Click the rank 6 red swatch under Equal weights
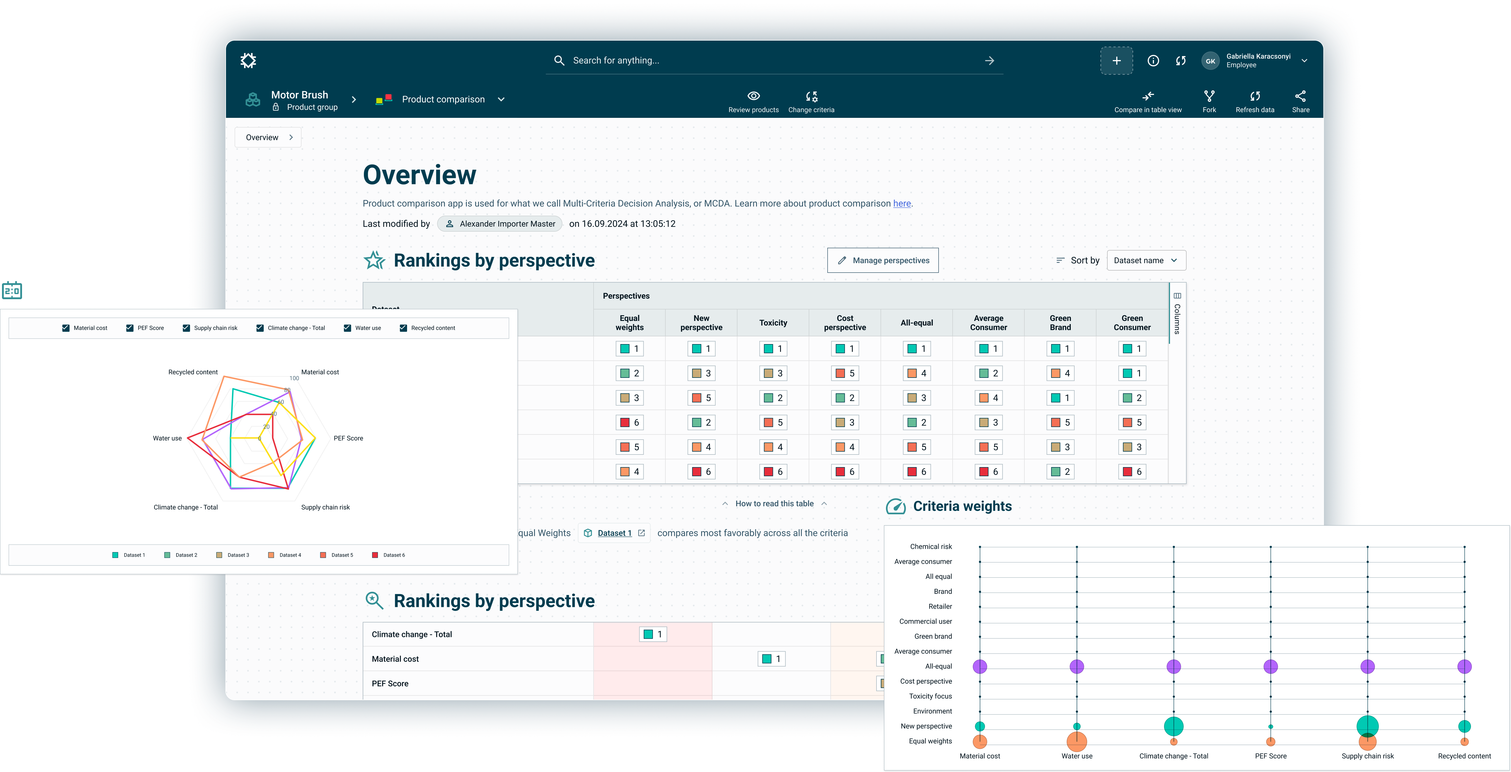Screen dimensions: 1511x772 click(625, 422)
